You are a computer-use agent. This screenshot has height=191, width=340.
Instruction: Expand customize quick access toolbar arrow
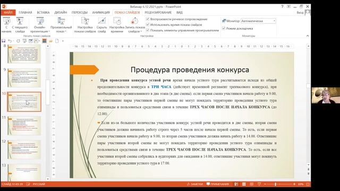pyautogui.click(x=63, y=41)
